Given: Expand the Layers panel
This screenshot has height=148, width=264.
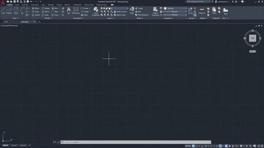Looking at the screenshot, I should tap(110, 18).
